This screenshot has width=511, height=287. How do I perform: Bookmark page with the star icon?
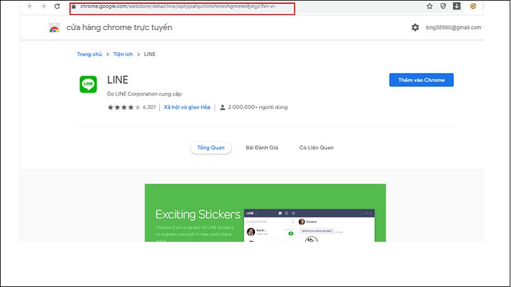430,6
